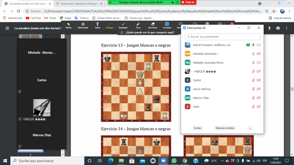Switch to lichess.org browser tab
This screenshot has height=165, width=294.
click(79, 3)
